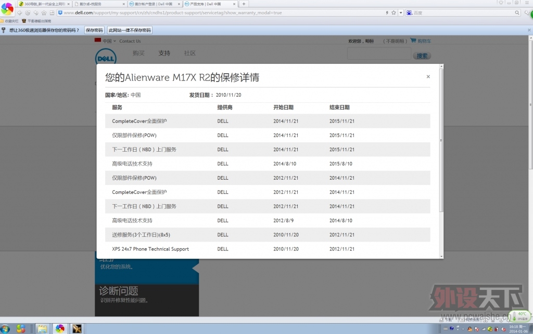Click the browser back arrow
This screenshot has height=334, width=533.
(20, 13)
